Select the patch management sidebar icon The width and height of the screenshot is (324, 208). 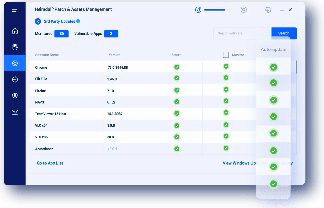(x=15, y=63)
